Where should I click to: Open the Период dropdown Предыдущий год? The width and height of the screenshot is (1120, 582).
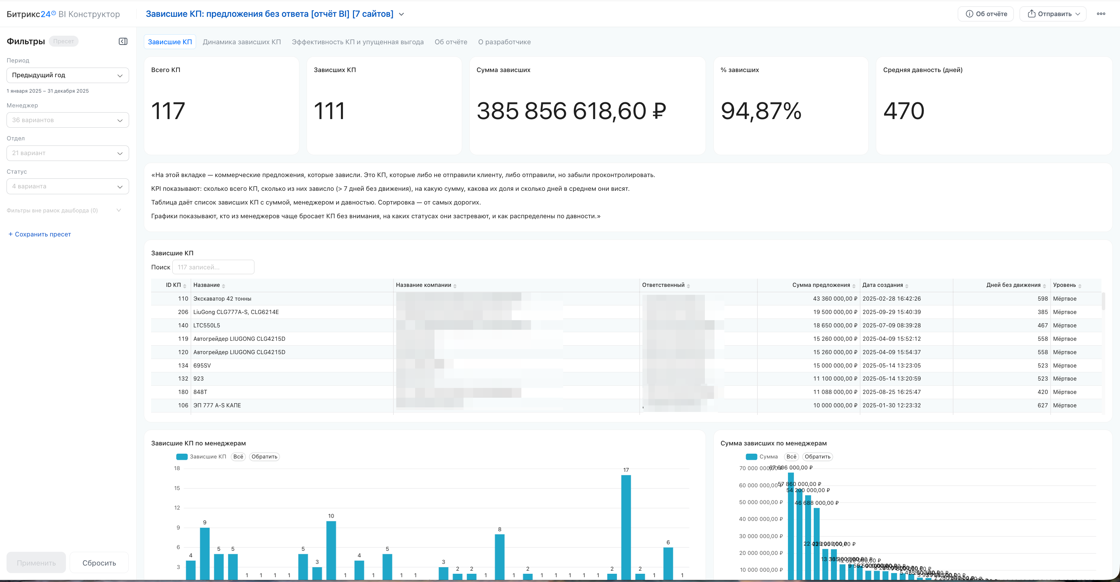(68, 75)
